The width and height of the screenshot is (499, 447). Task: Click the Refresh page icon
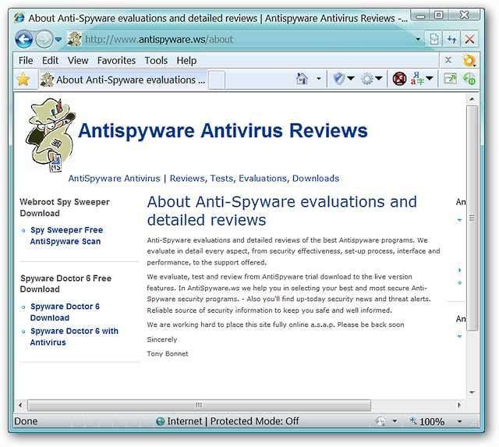point(452,39)
